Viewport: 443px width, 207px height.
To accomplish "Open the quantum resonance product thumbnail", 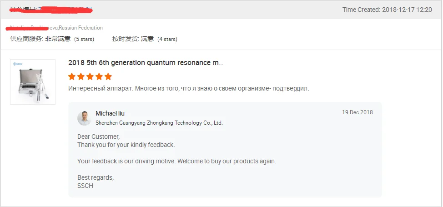I will [33, 82].
